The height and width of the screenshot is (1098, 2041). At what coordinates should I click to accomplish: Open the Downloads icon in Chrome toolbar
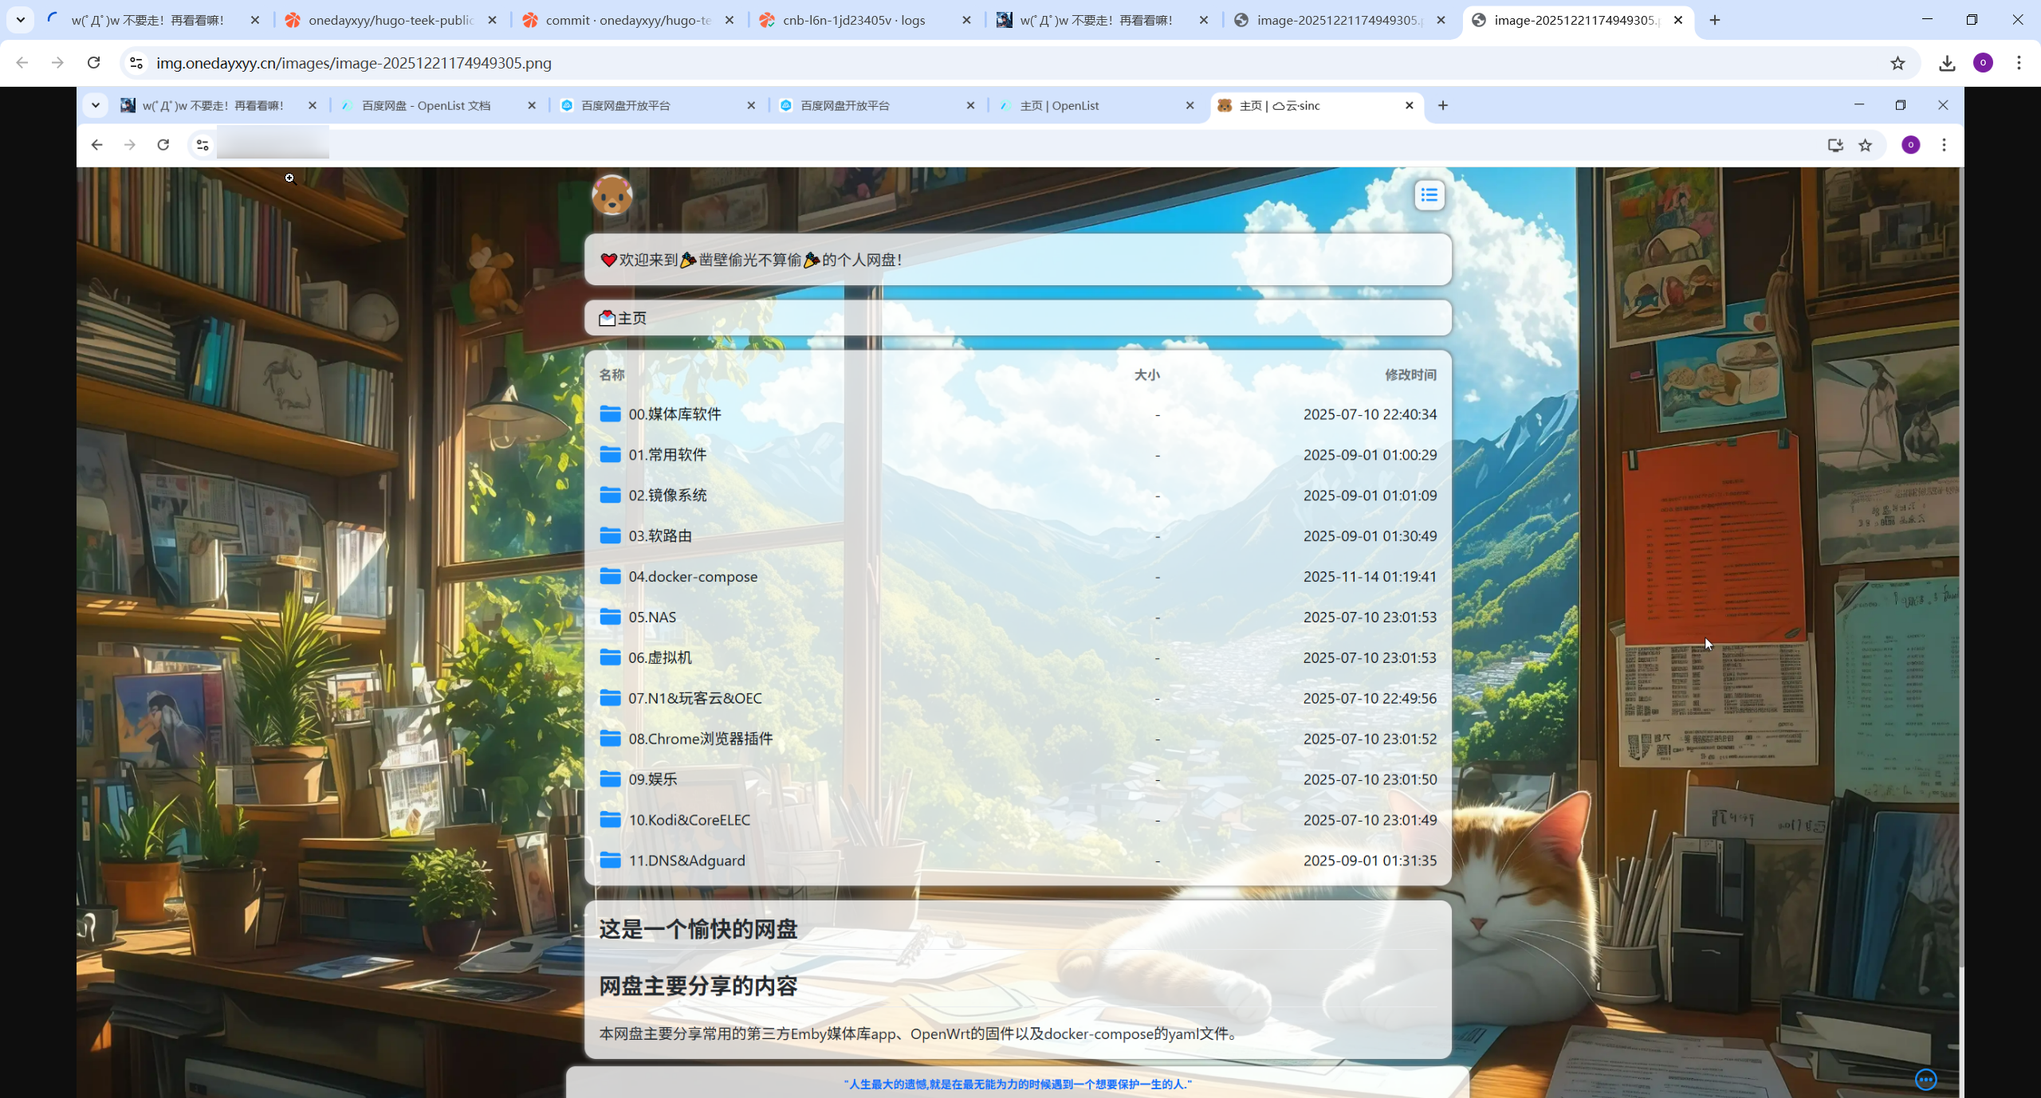(1947, 63)
